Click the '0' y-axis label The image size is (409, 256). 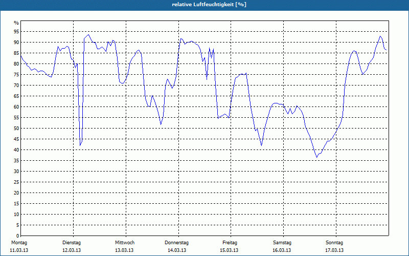point(18,236)
